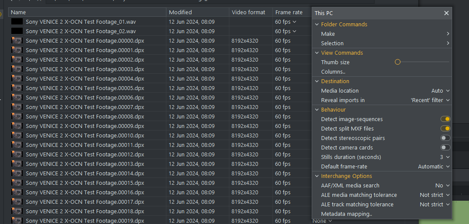Viewport: 469px width, 224px height.
Task: Click modified date of Footage.00008.dpx
Action: tap(191, 117)
